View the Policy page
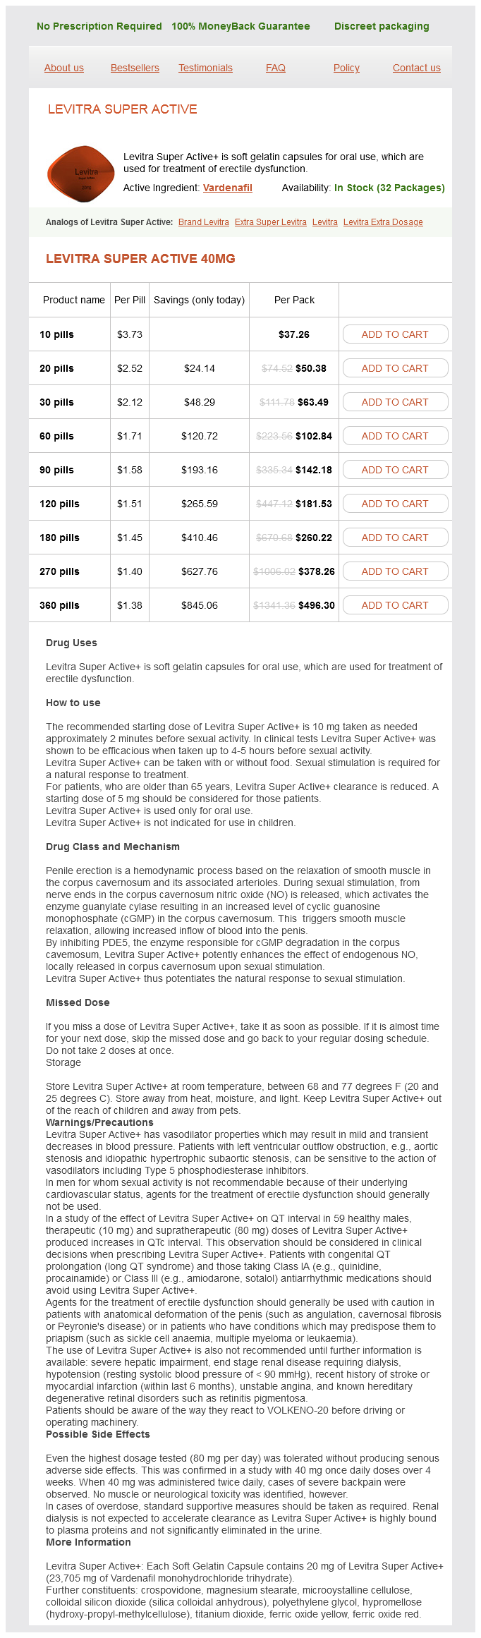The height and width of the screenshot is (1638, 481). (x=346, y=68)
